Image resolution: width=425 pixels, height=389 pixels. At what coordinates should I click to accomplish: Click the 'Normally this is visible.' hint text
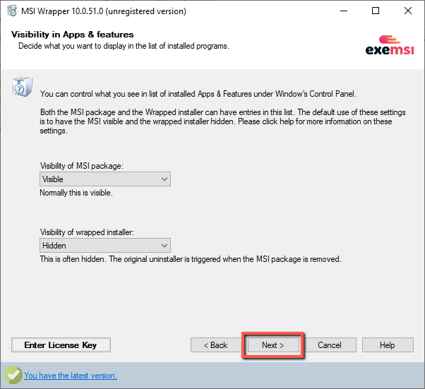76,193
